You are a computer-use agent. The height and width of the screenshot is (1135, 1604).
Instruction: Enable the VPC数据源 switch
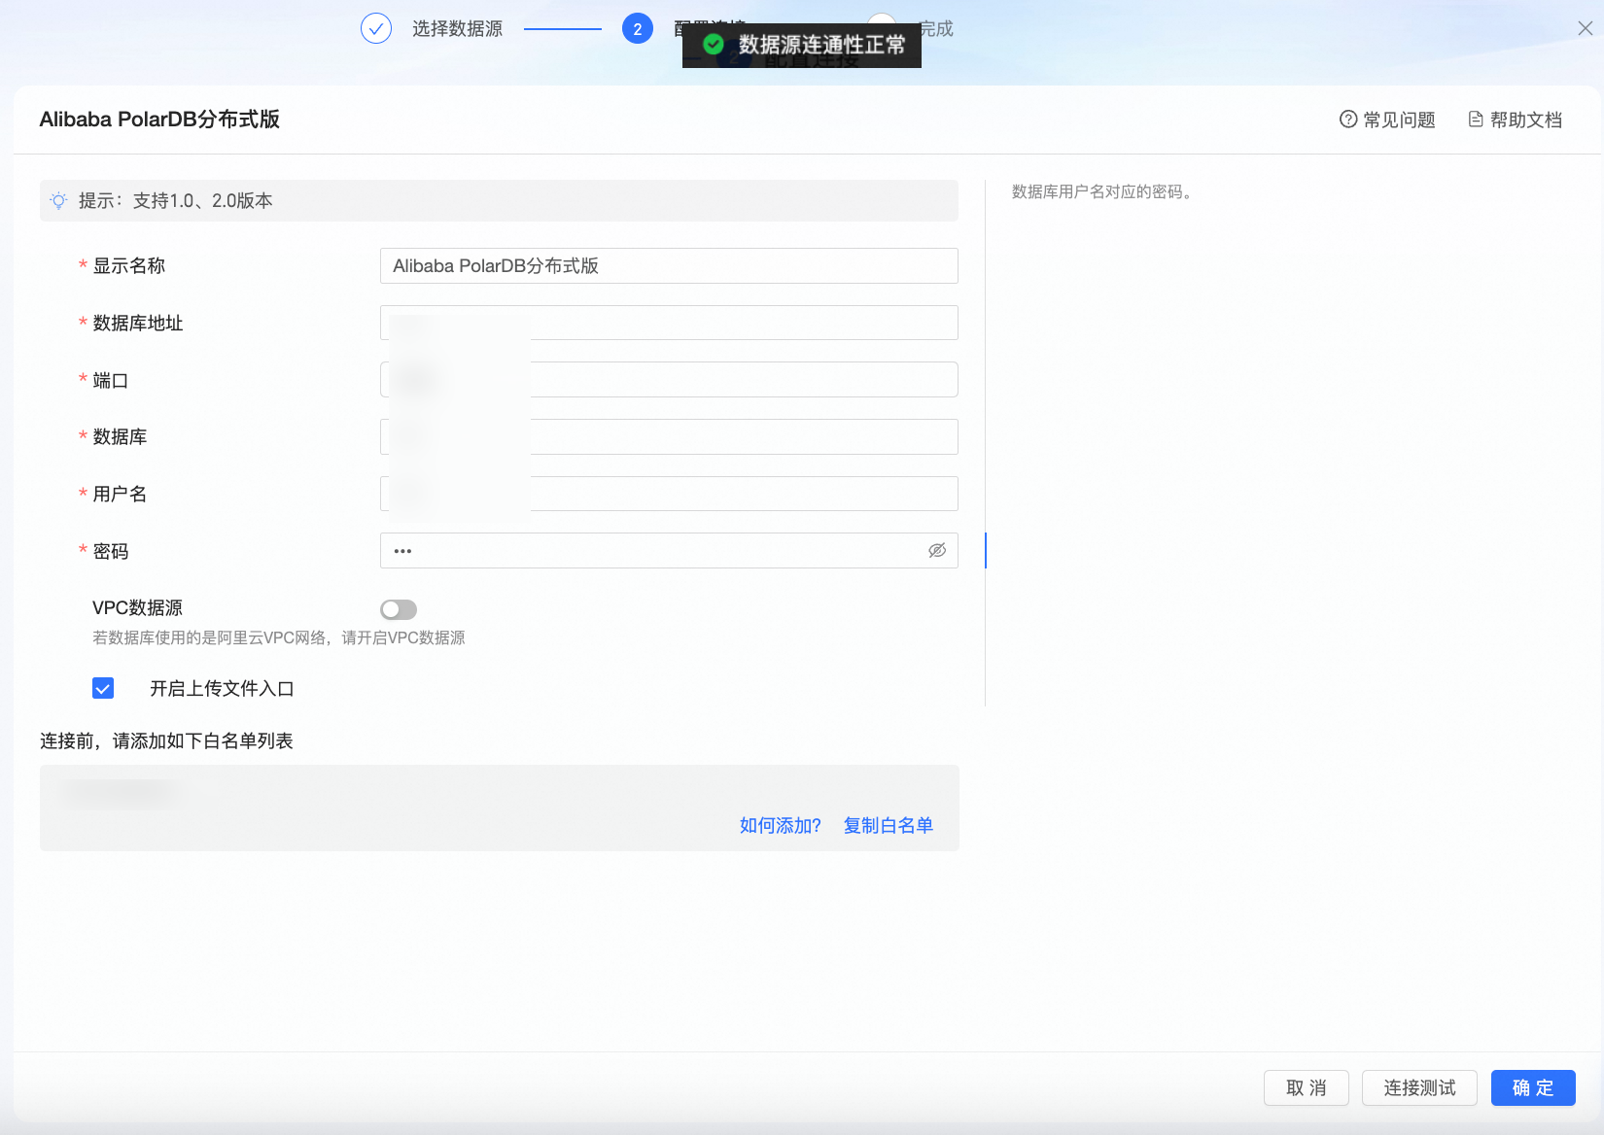coord(399,609)
